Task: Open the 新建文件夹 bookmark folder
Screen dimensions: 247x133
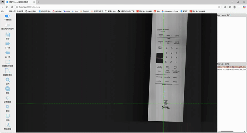Action: coord(110,11)
